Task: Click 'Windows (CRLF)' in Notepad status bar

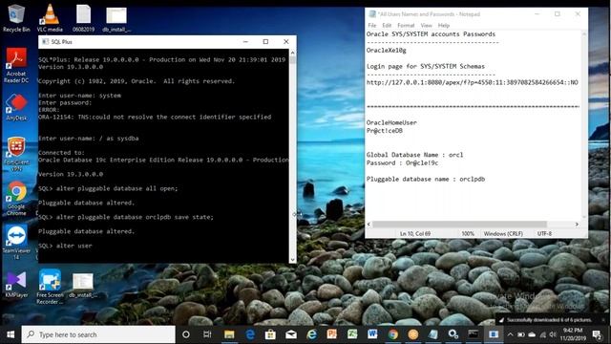Action: tap(503, 233)
